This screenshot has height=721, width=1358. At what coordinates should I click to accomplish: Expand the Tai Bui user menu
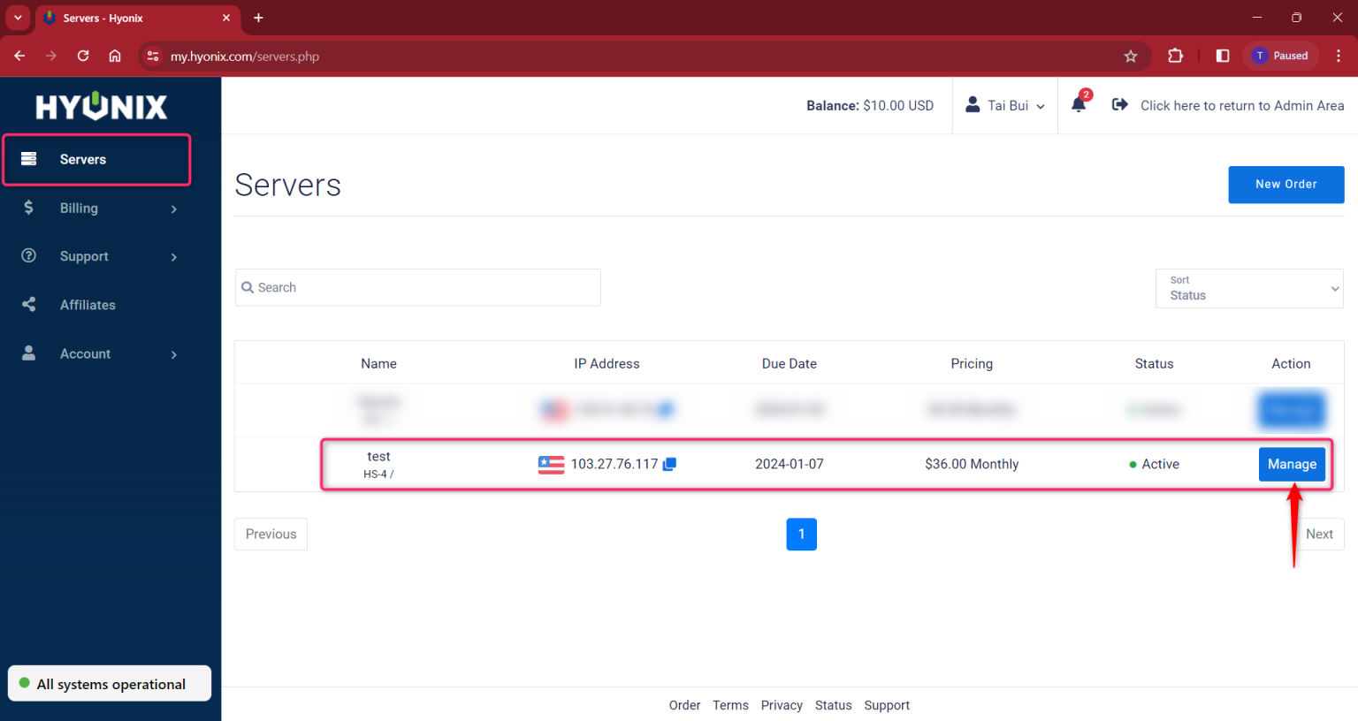(1005, 105)
